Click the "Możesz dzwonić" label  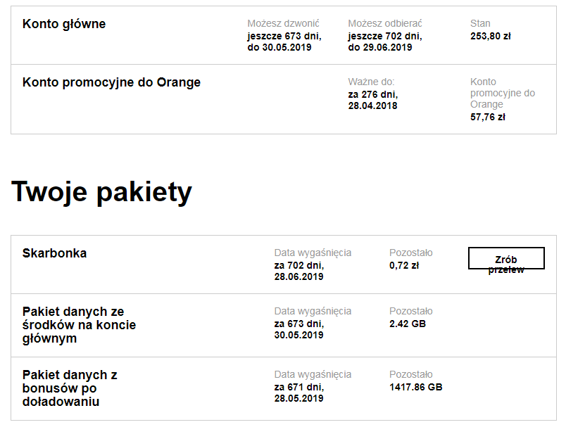(x=283, y=24)
